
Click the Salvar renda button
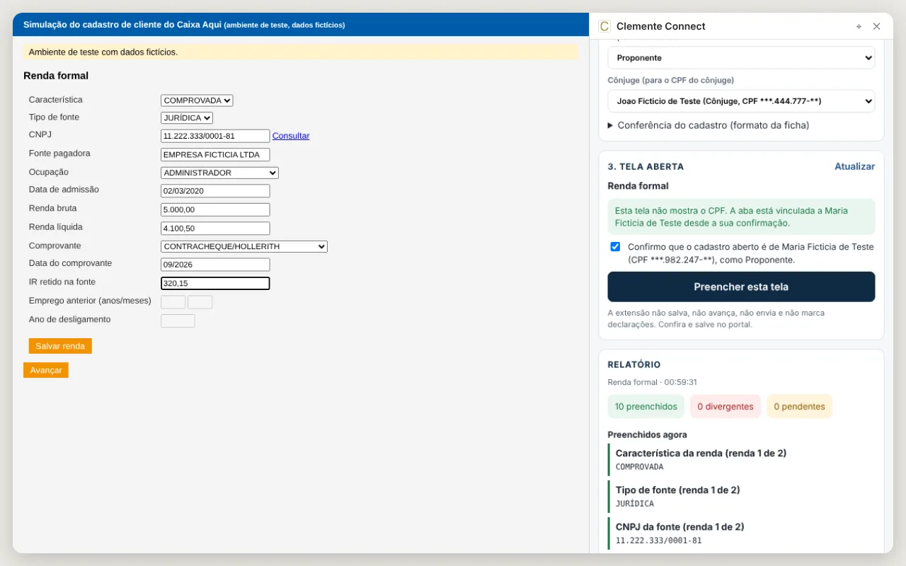pos(60,346)
